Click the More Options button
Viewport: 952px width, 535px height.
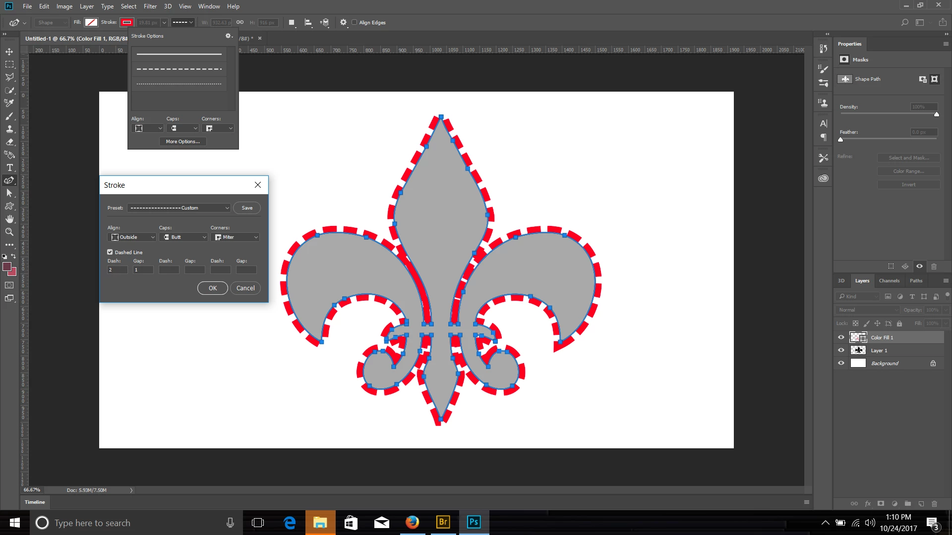click(182, 142)
